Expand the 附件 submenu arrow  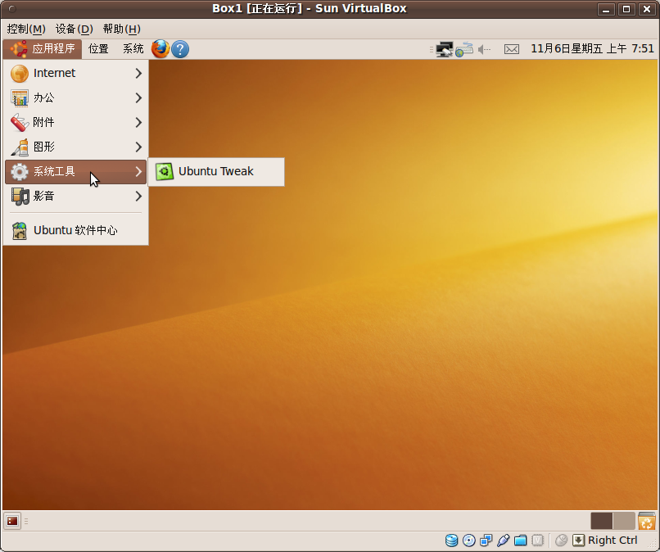138,122
